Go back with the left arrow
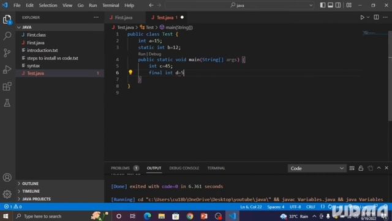The height and width of the screenshot is (221, 392). point(151,5)
